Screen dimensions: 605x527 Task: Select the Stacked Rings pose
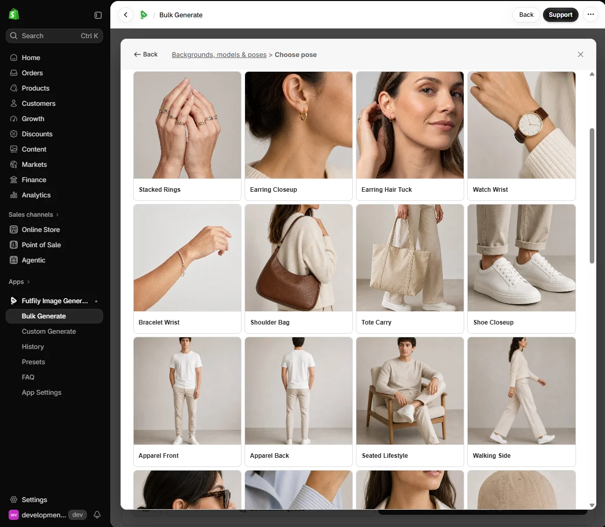click(x=187, y=136)
